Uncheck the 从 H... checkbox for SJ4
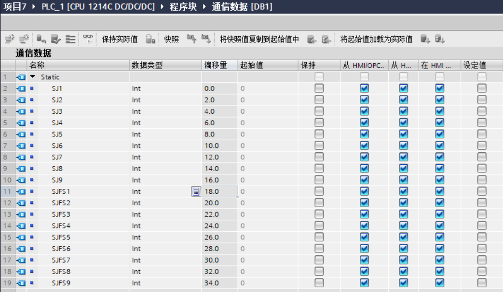 [403, 122]
